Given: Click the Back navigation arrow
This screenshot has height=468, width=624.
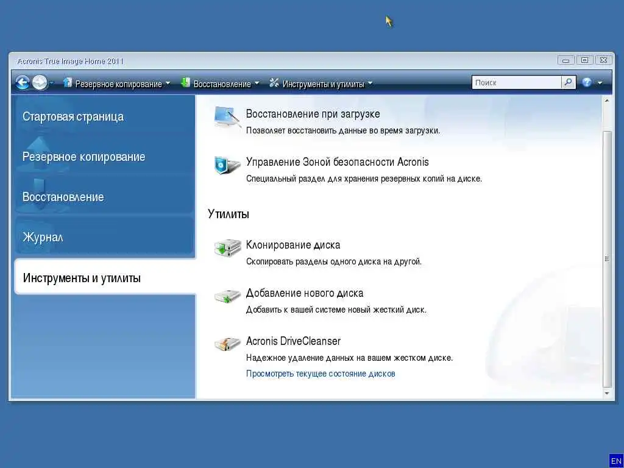Looking at the screenshot, I should pos(23,83).
